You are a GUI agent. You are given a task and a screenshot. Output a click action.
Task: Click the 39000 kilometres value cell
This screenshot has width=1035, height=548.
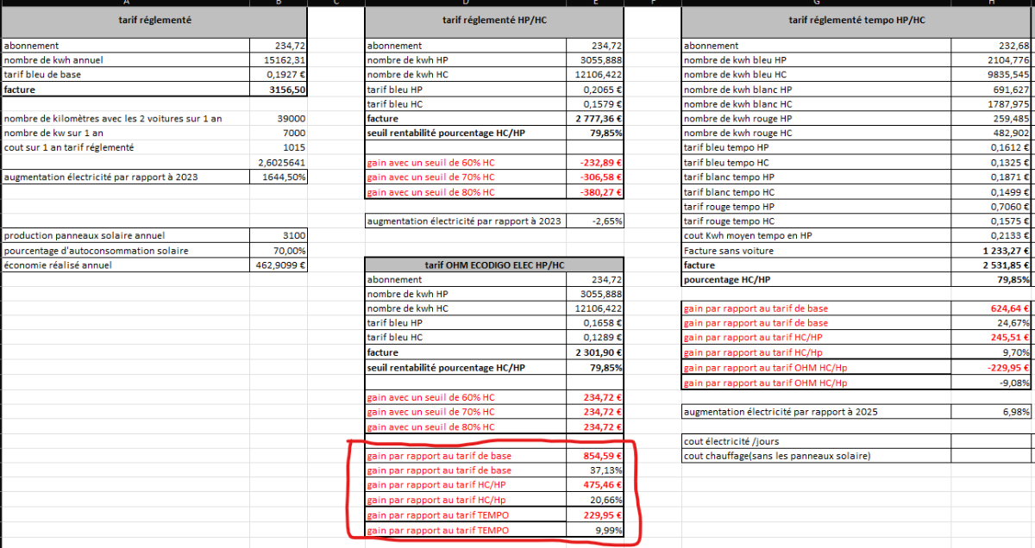(x=278, y=119)
